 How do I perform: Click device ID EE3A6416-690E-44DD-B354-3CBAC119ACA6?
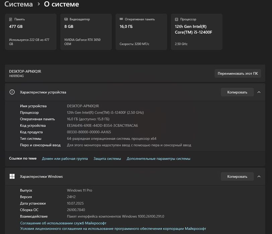[x=103, y=125]
